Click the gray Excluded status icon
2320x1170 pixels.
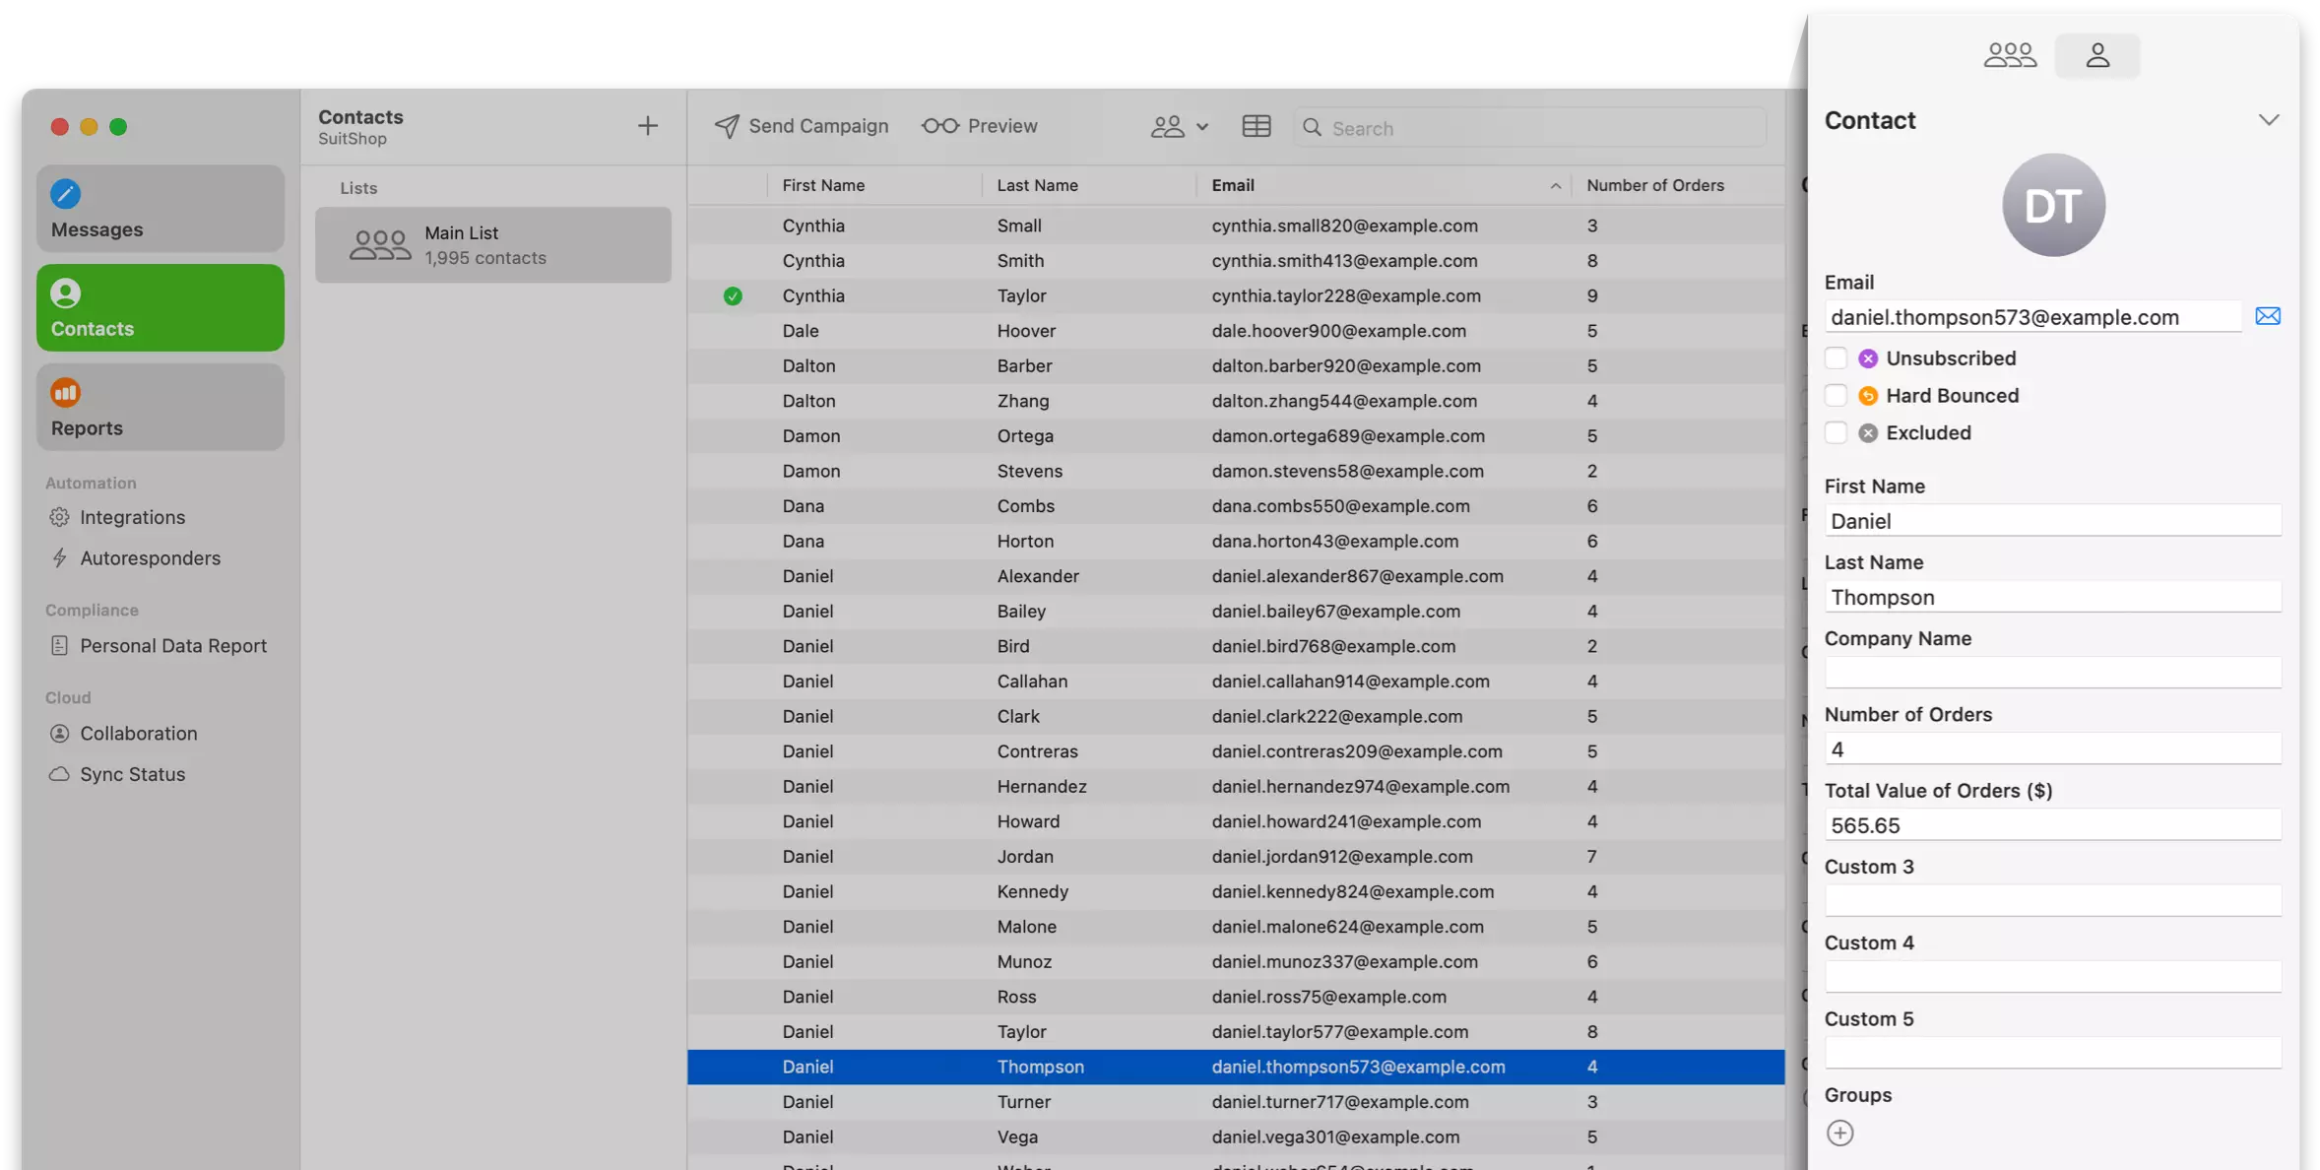pos(1867,433)
